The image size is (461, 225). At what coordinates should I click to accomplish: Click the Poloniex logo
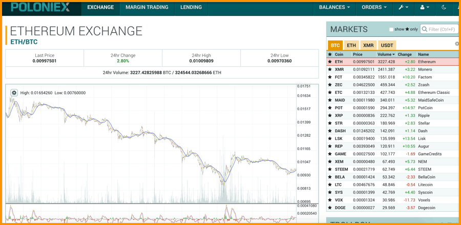pos(40,8)
